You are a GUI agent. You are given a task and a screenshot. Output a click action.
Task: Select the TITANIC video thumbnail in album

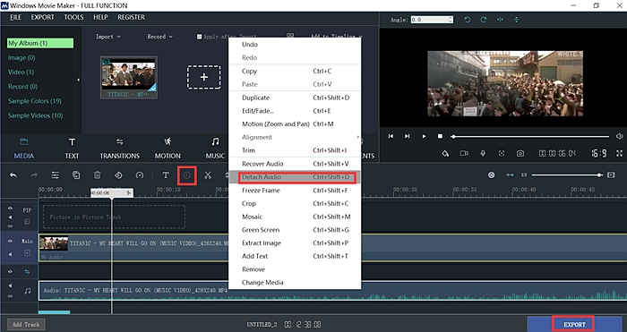pos(129,77)
